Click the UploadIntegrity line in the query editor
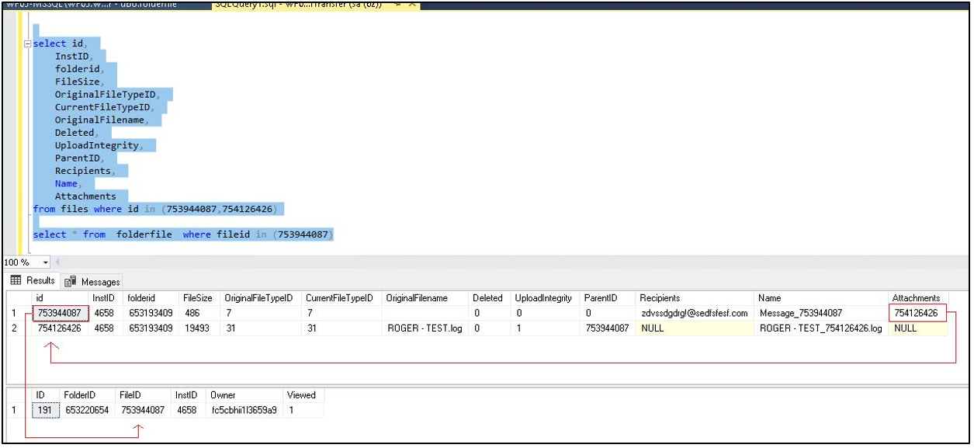The width and height of the screenshot is (974, 448). [x=98, y=145]
